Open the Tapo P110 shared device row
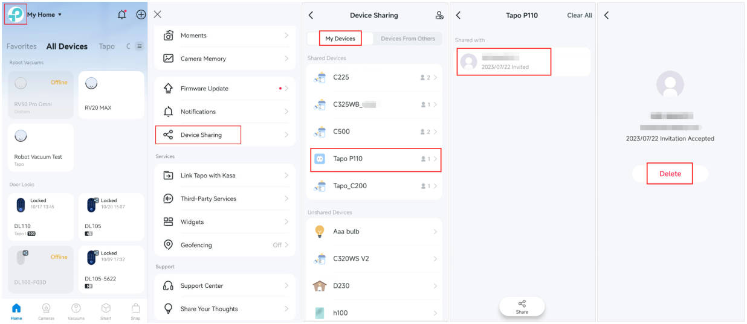This screenshot has width=747, height=324. click(x=375, y=159)
